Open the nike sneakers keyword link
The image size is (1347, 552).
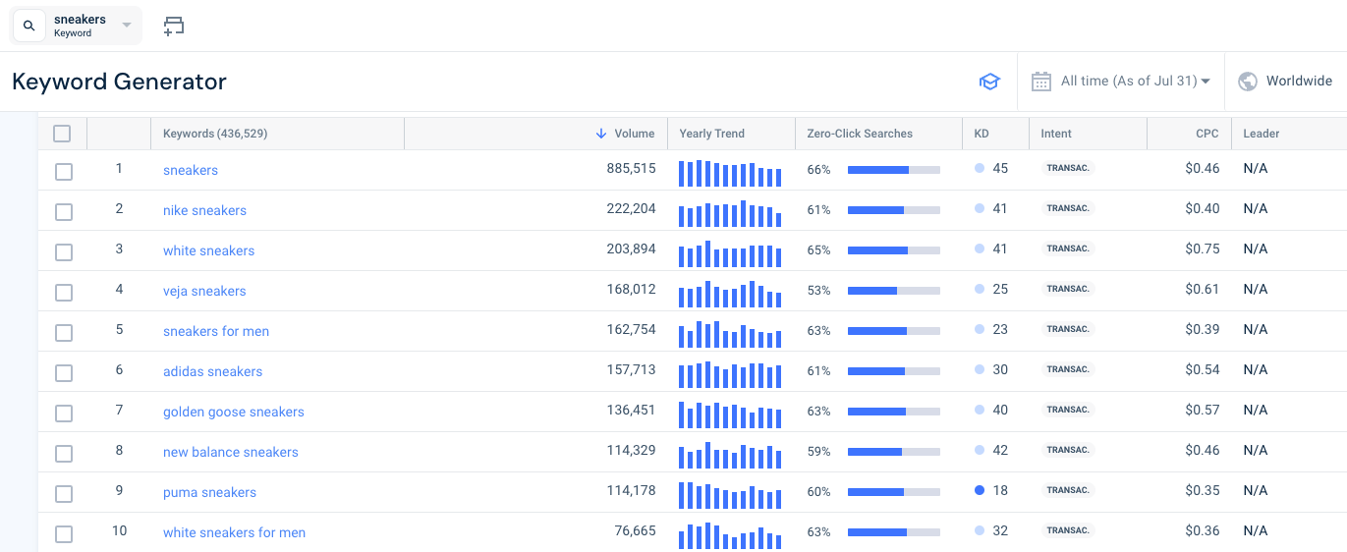204,210
